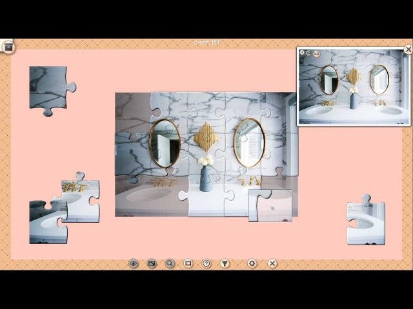Click the funnel filter icon
The height and width of the screenshot is (309, 413).
(225, 263)
